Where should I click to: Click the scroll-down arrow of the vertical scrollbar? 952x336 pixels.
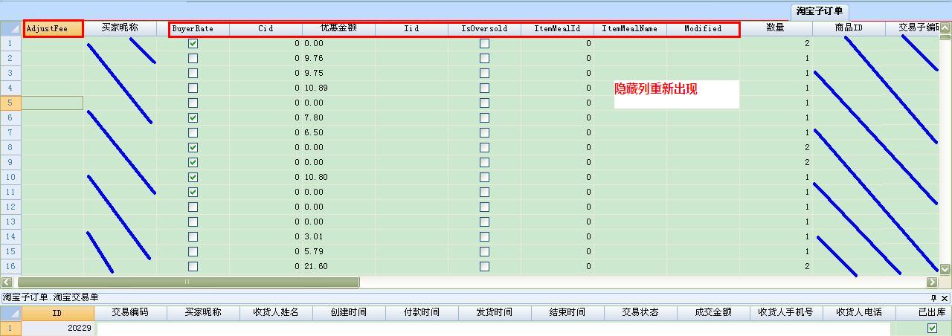[x=945, y=269]
